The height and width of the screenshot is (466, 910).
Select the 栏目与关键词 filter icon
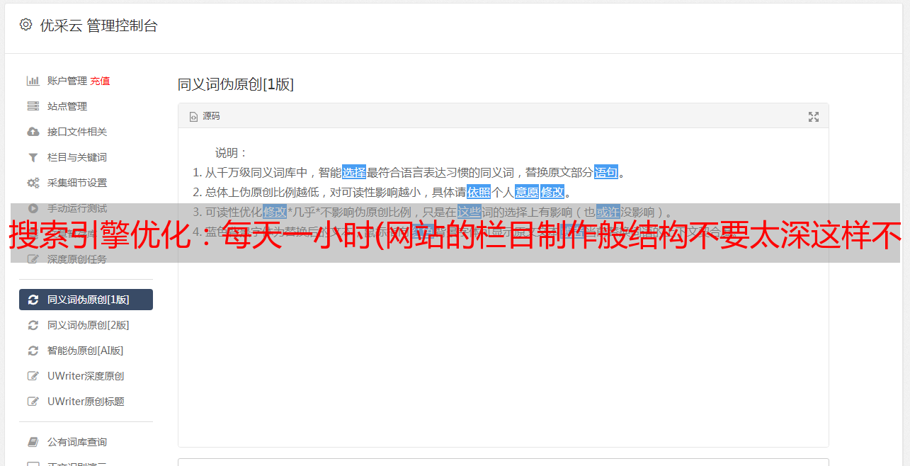click(33, 157)
